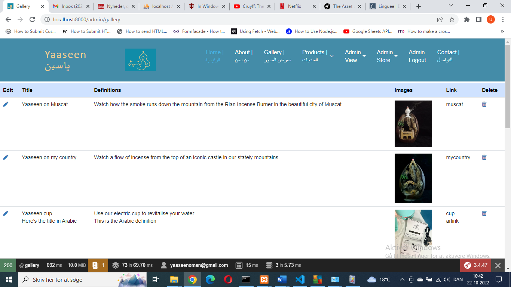The image size is (511, 287).
Task: Bookmark this page with star icon
Action: 452,19
